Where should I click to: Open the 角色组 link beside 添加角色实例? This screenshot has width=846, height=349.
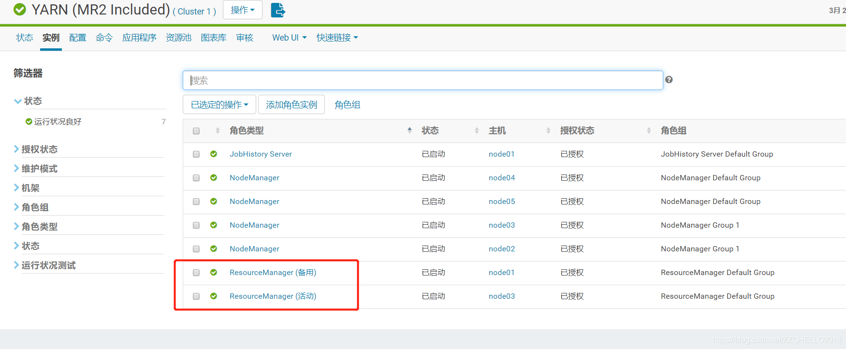pyautogui.click(x=347, y=104)
